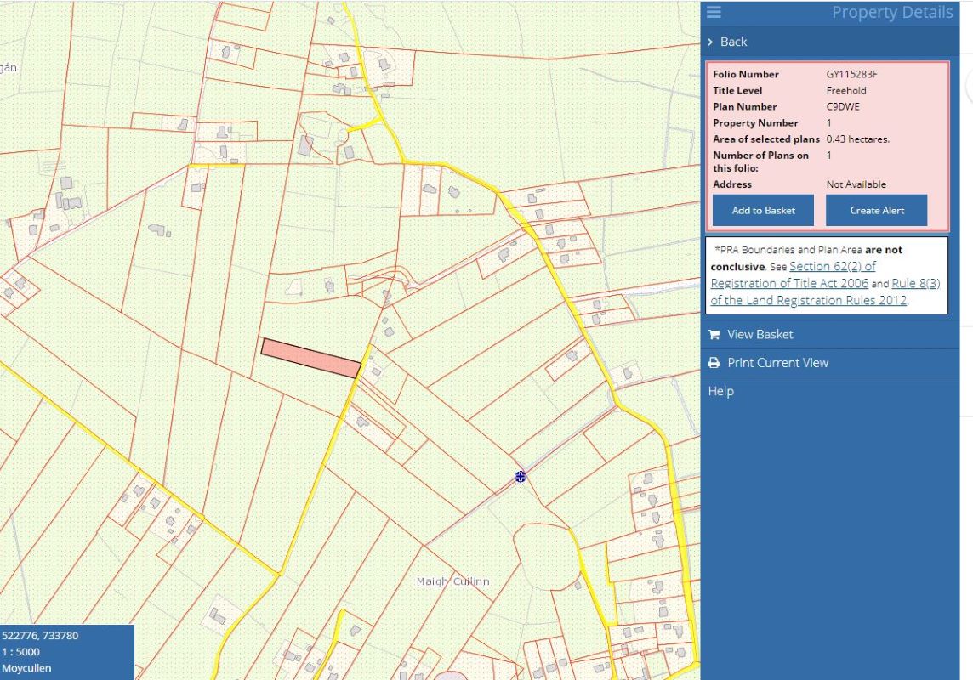Click the shopping cart icon beside View Basket
Image resolution: width=973 pixels, height=680 pixels.
(714, 334)
